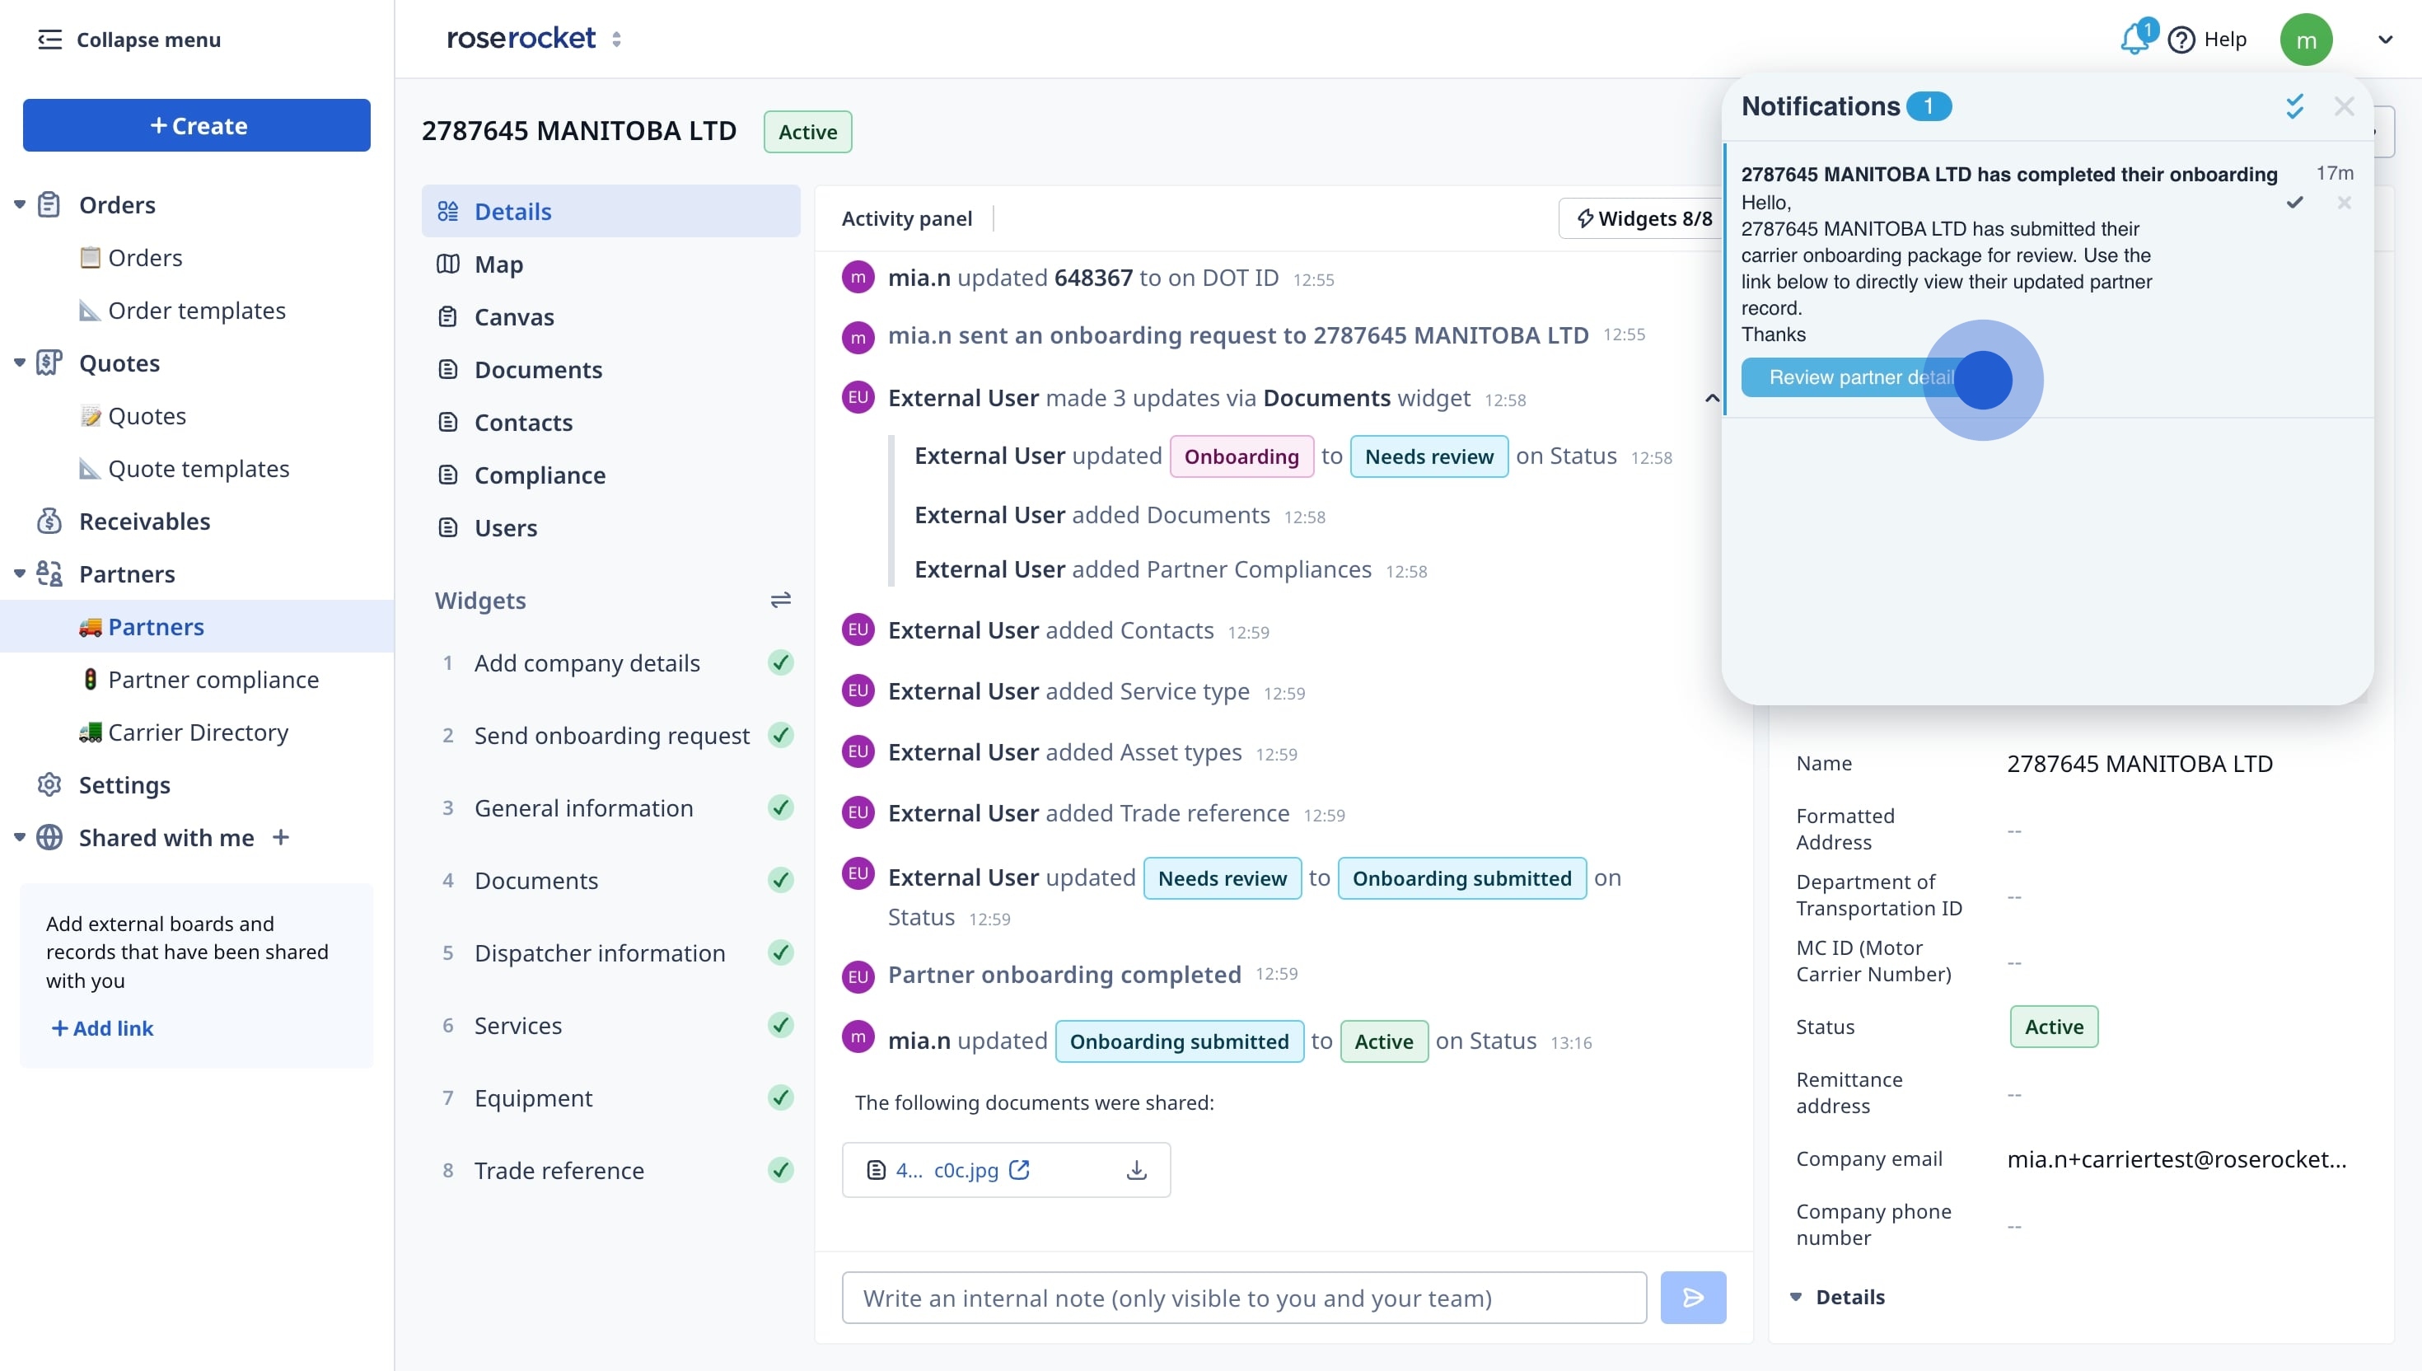Switch to the Contacts tab
This screenshot has width=2422, height=1371.
click(x=611, y=423)
